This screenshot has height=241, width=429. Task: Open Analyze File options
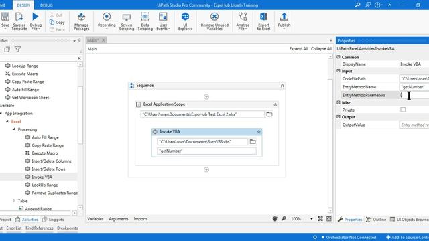click(x=243, y=21)
